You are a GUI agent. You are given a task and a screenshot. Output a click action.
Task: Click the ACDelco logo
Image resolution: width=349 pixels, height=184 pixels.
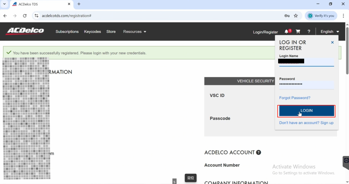click(x=25, y=31)
